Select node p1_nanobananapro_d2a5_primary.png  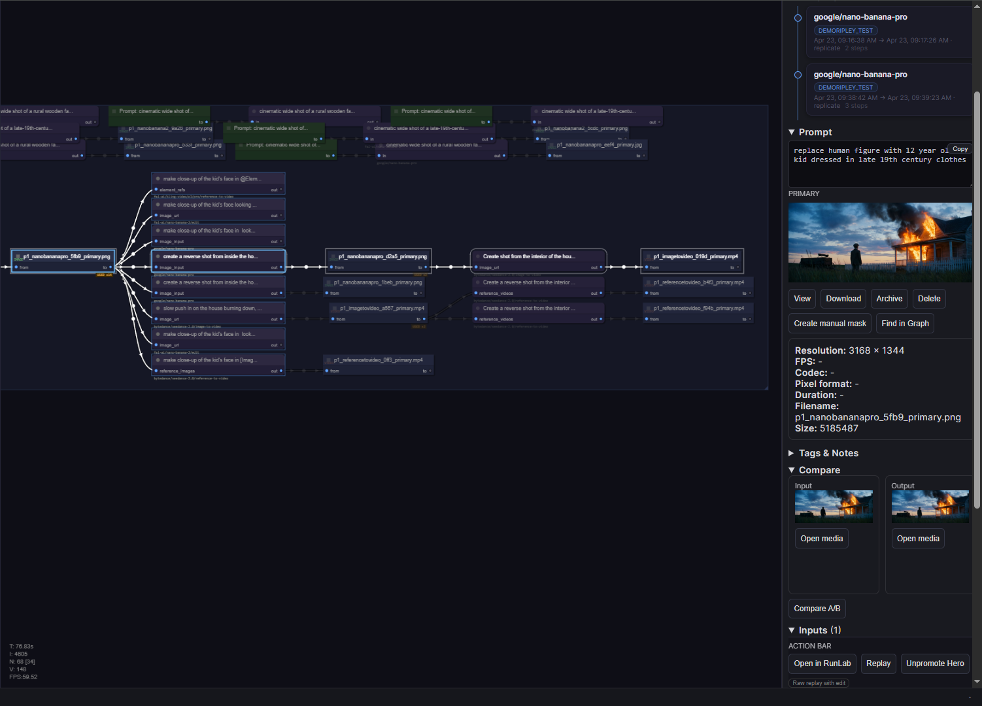379,261
